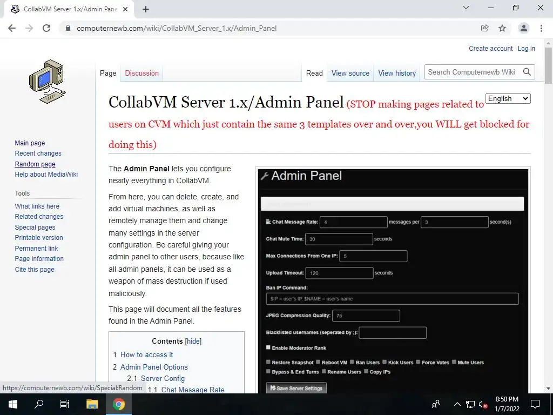Open Page information link
553x415 pixels.
[x=39, y=259]
